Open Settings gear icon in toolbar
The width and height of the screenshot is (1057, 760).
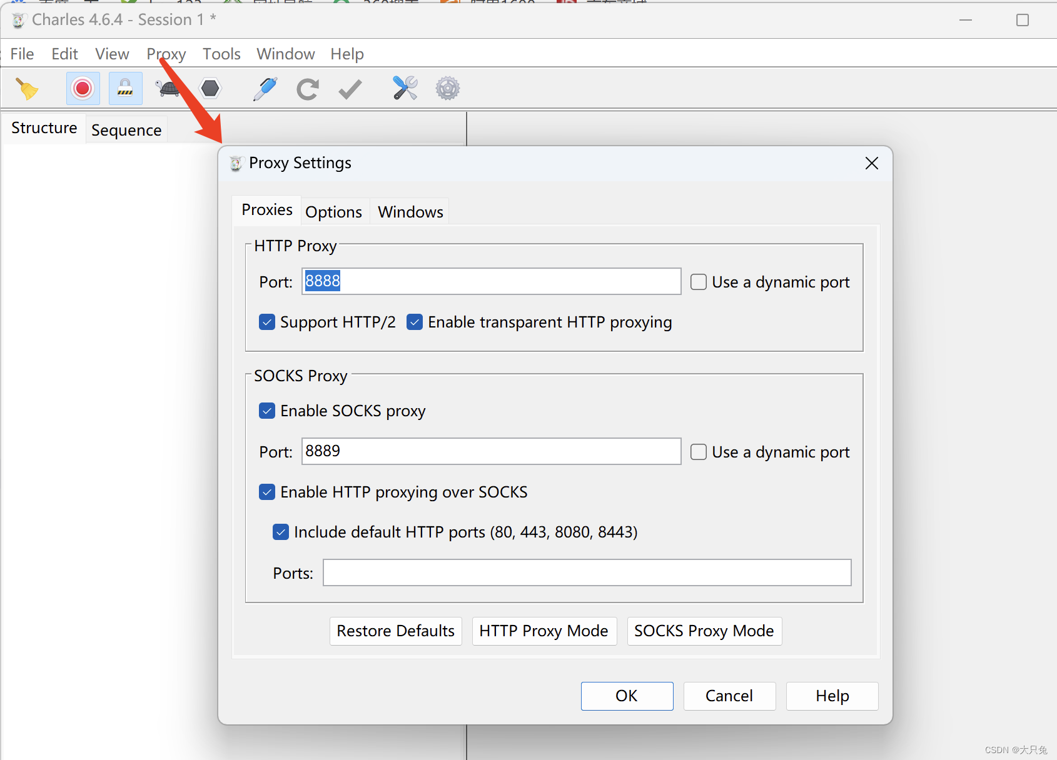point(448,88)
